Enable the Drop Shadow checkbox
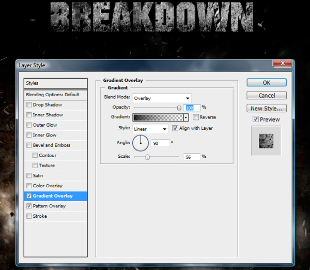This screenshot has height=270, width=310. pos(29,104)
